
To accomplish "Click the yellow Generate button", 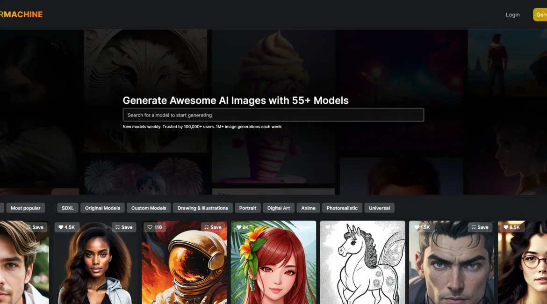I will (x=540, y=14).
